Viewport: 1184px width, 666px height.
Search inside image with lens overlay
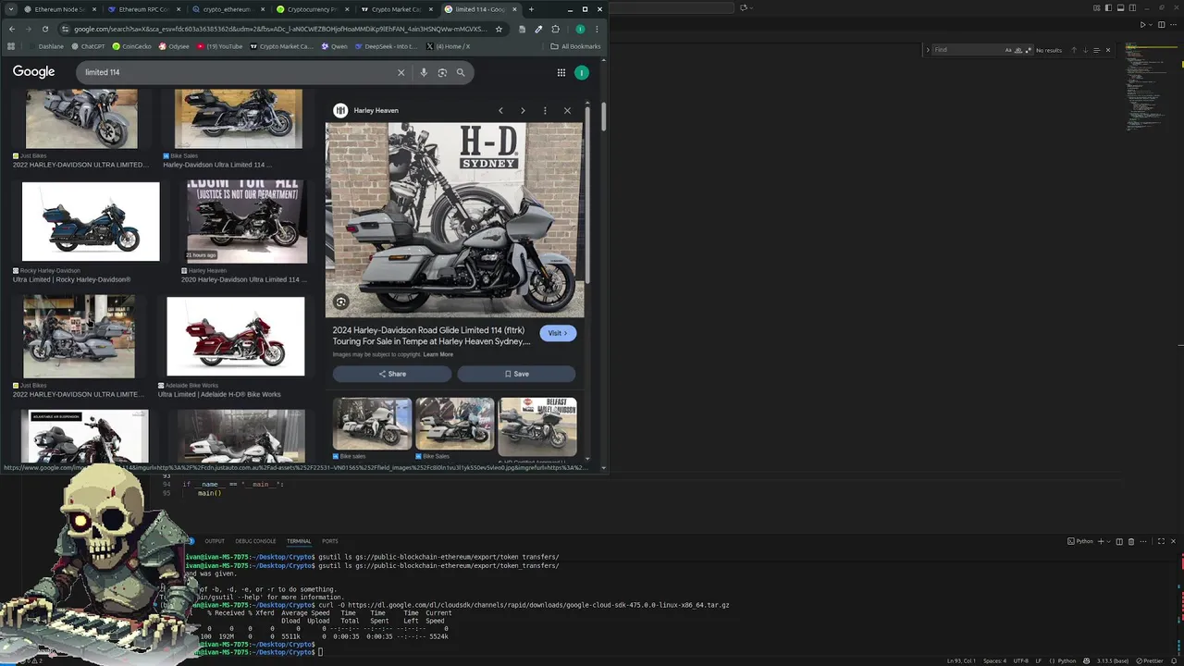pos(341,302)
